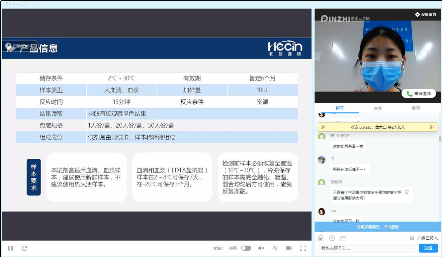Click the 产品信息 slide title
The width and height of the screenshot is (443, 258).
[x=38, y=48]
